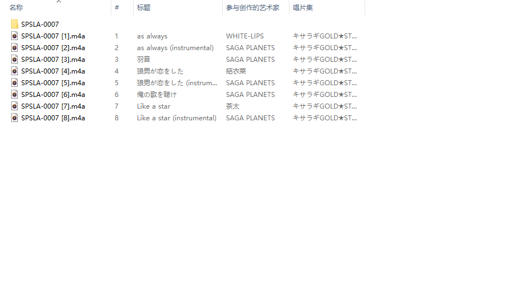Click SAGA PLANETS artist in track 8 row
The image size is (521, 298).
250,118
